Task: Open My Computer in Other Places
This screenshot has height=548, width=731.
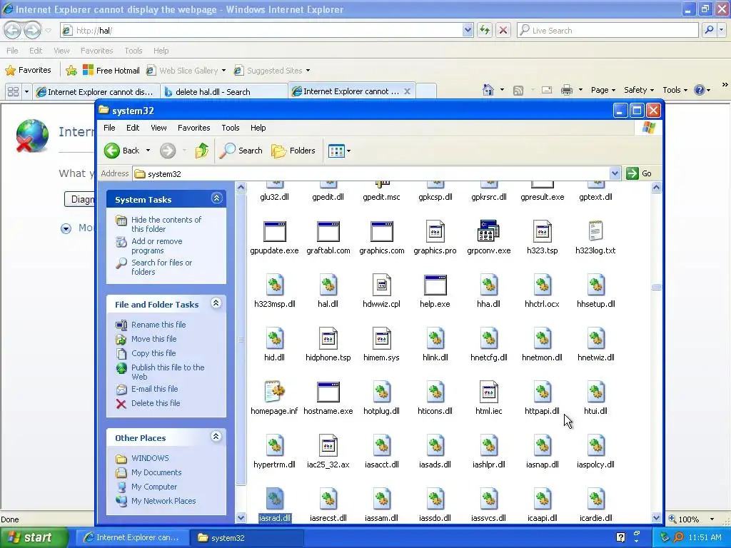Action: (154, 487)
